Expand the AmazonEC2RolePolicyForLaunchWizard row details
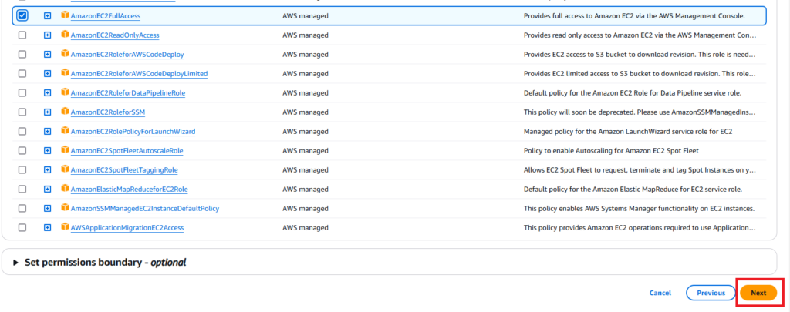This screenshot has width=790, height=312. click(x=47, y=132)
